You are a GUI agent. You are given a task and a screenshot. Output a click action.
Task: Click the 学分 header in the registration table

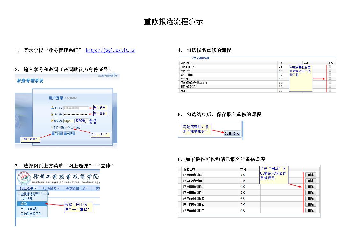[243, 169]
